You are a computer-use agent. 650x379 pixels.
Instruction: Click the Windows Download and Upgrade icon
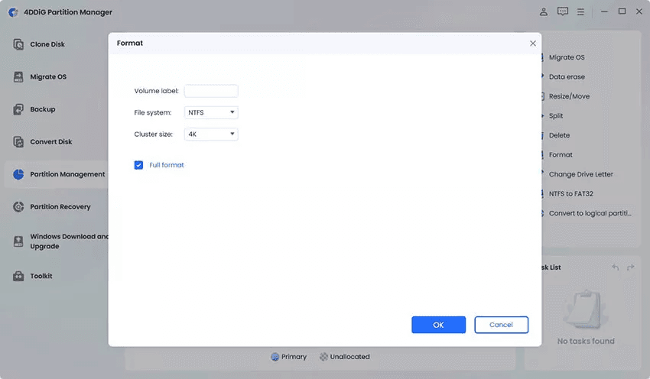pyautogui.click(x=18, y=241)
